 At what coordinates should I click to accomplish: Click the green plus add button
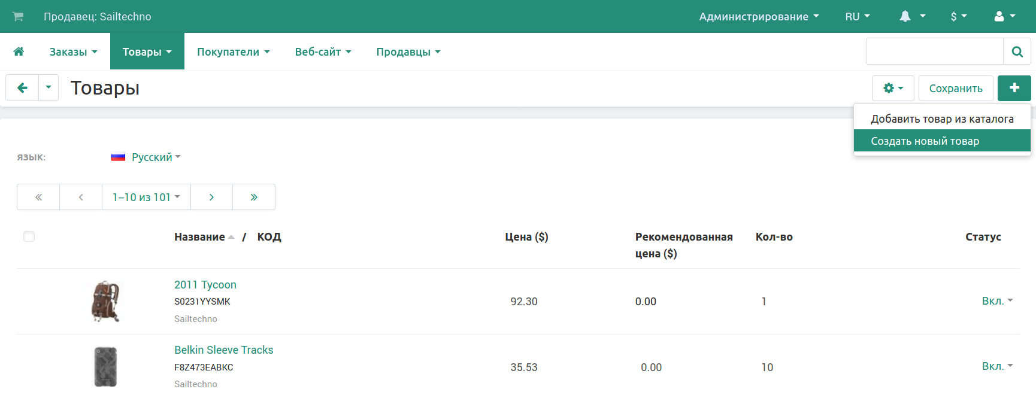pos(1014,88)
